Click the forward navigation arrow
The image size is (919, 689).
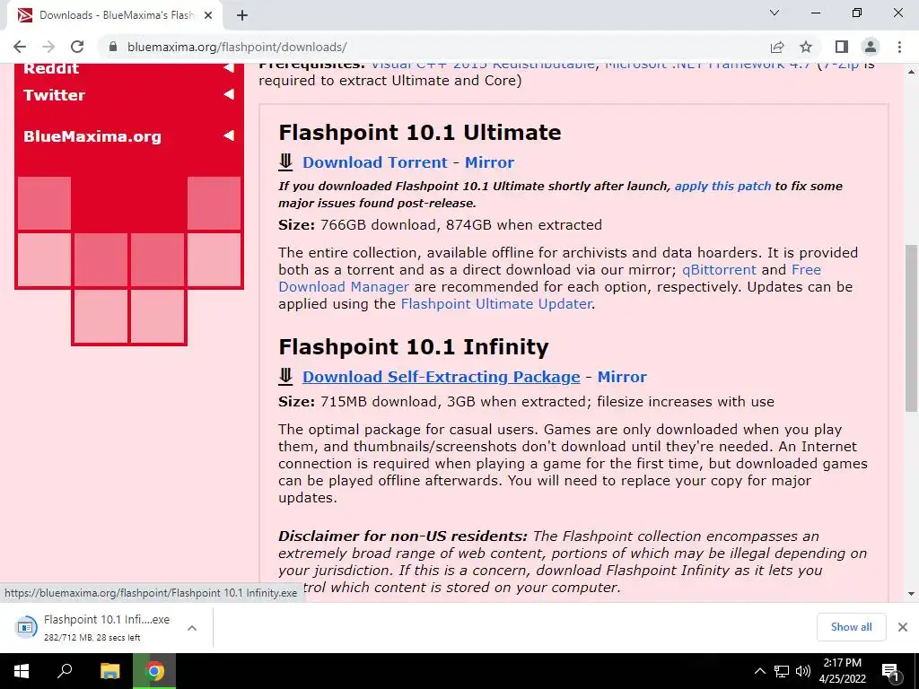coord(48,47)
